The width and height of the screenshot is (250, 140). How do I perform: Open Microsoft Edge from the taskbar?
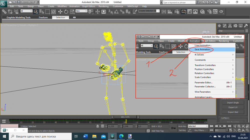click(x=121, y=136)
